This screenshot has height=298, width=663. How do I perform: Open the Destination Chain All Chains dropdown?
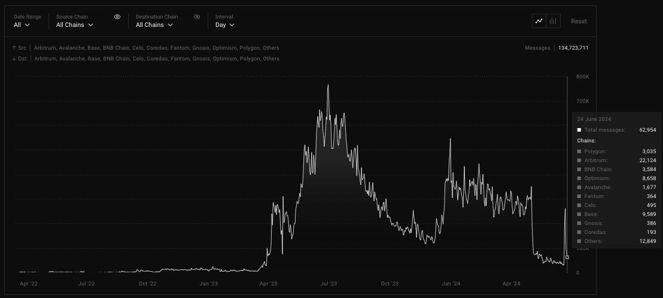(x=154, y=25)
